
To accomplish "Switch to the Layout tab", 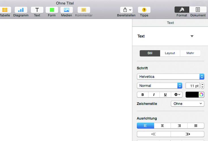I will (170, 53).
